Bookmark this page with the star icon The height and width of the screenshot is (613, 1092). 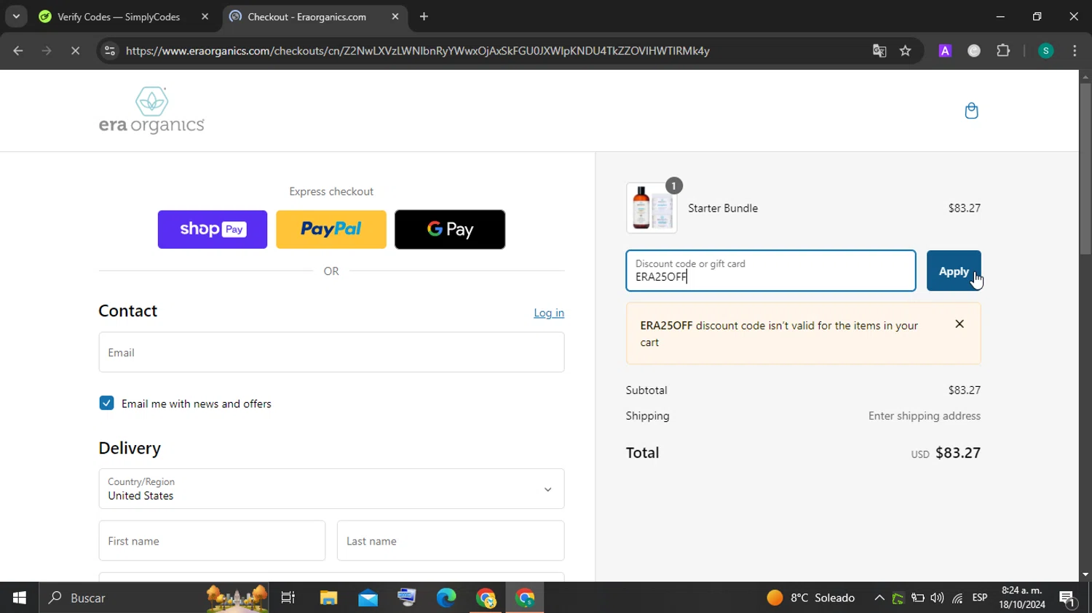pyautogui.click(x=906, y=51)
